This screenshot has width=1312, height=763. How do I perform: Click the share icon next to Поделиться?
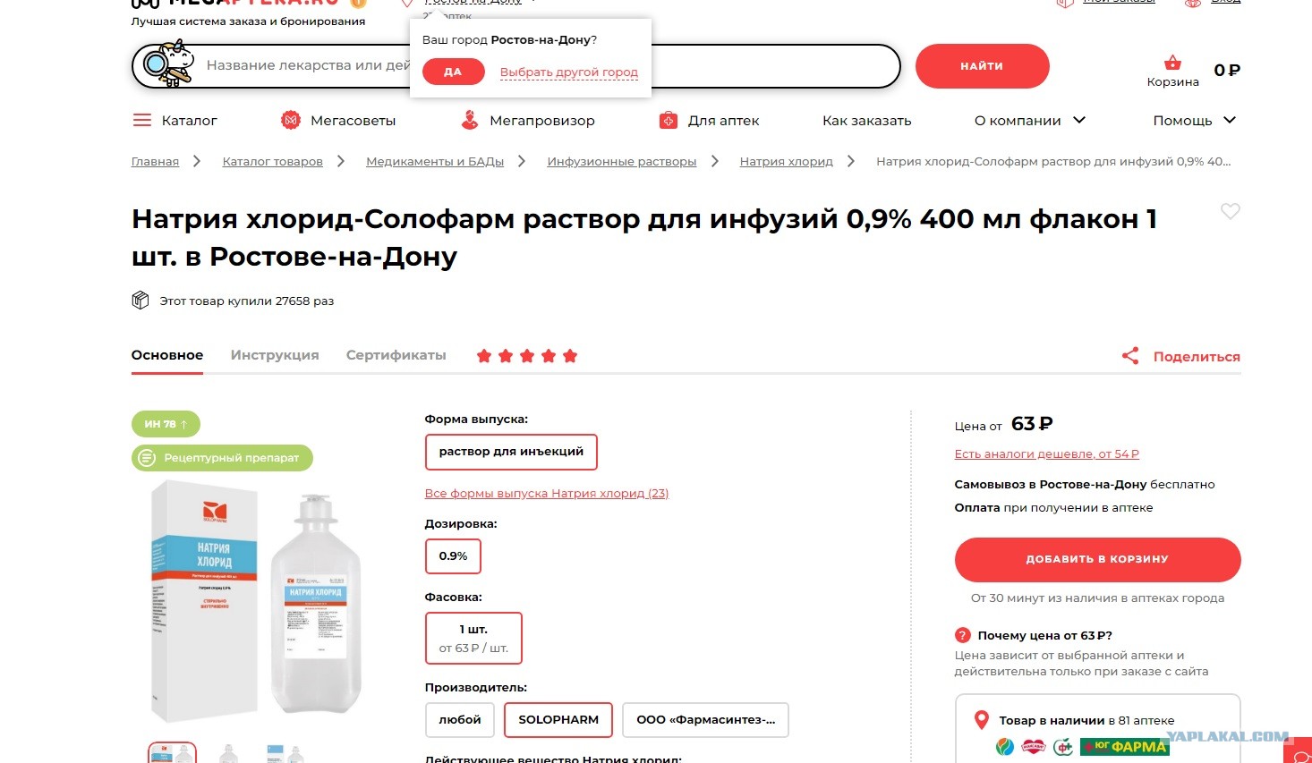[x=1130, y=356]
